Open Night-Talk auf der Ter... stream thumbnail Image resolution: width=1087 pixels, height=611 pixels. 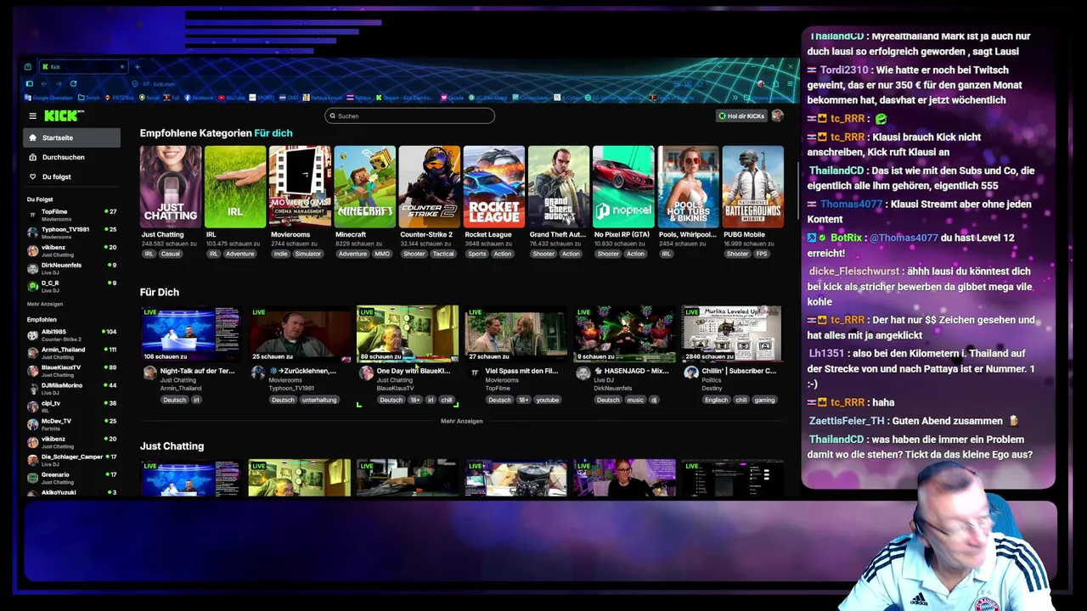(x=191, y=334)
